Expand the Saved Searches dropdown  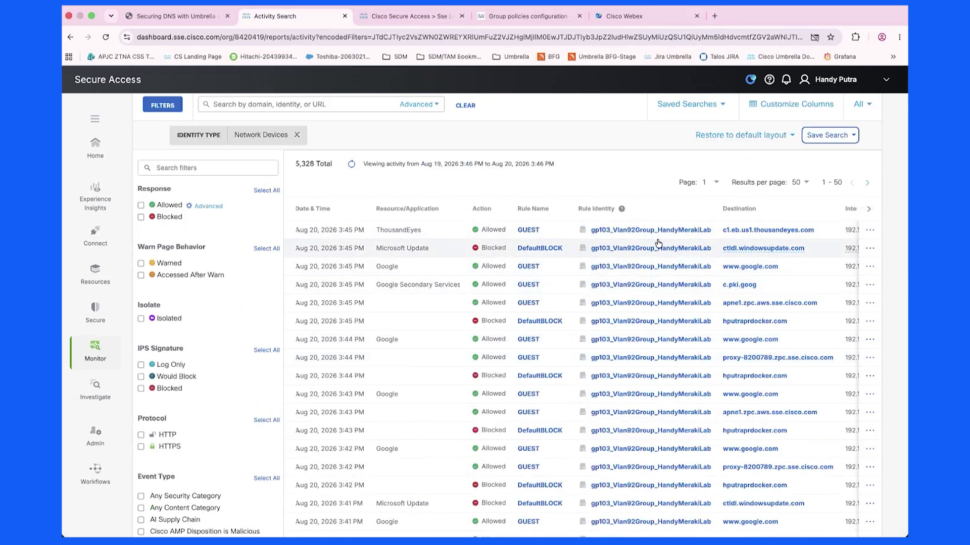pyautogui.click(x=691, y=104)
